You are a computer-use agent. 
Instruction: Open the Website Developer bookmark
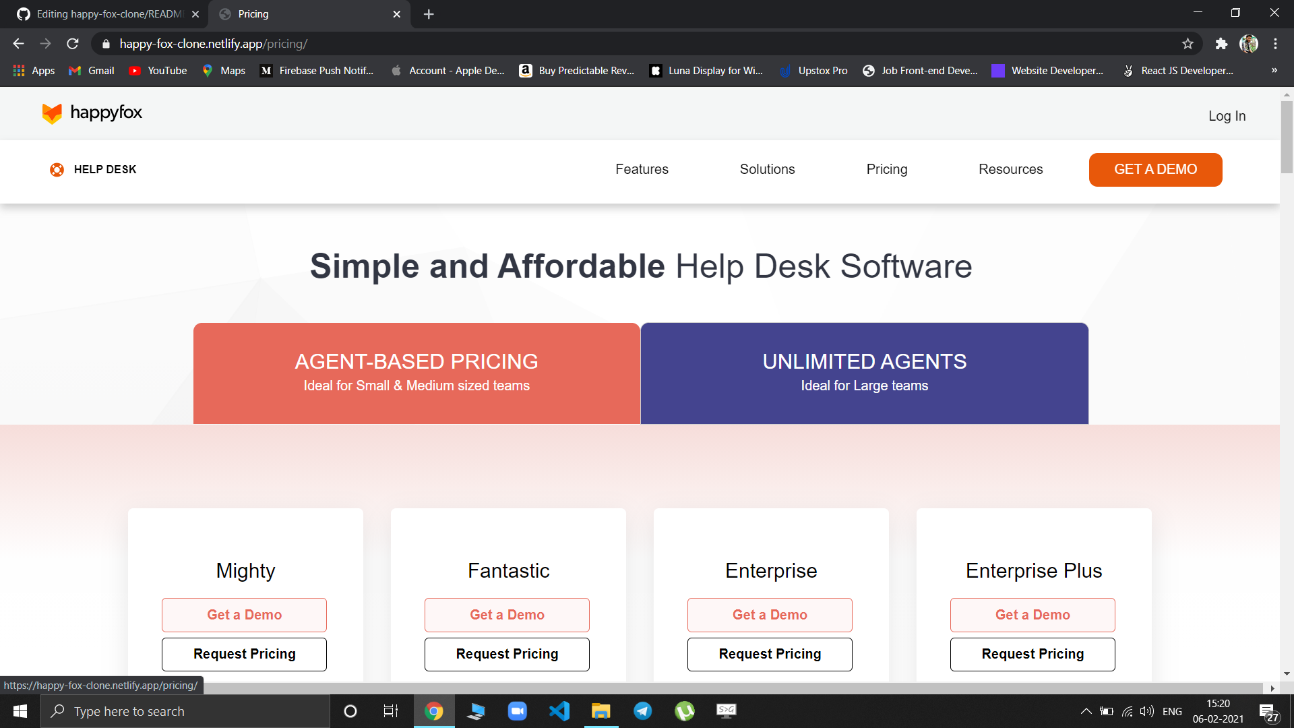coord(1048,71)
